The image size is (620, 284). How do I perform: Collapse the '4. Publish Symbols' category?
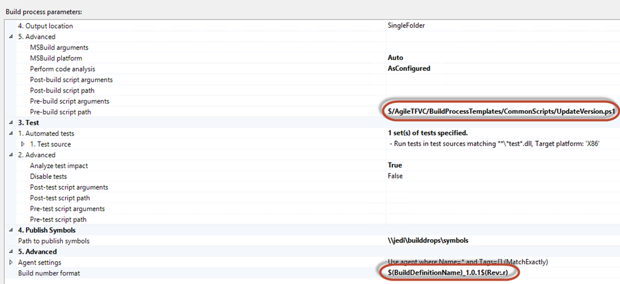point(12,230)
